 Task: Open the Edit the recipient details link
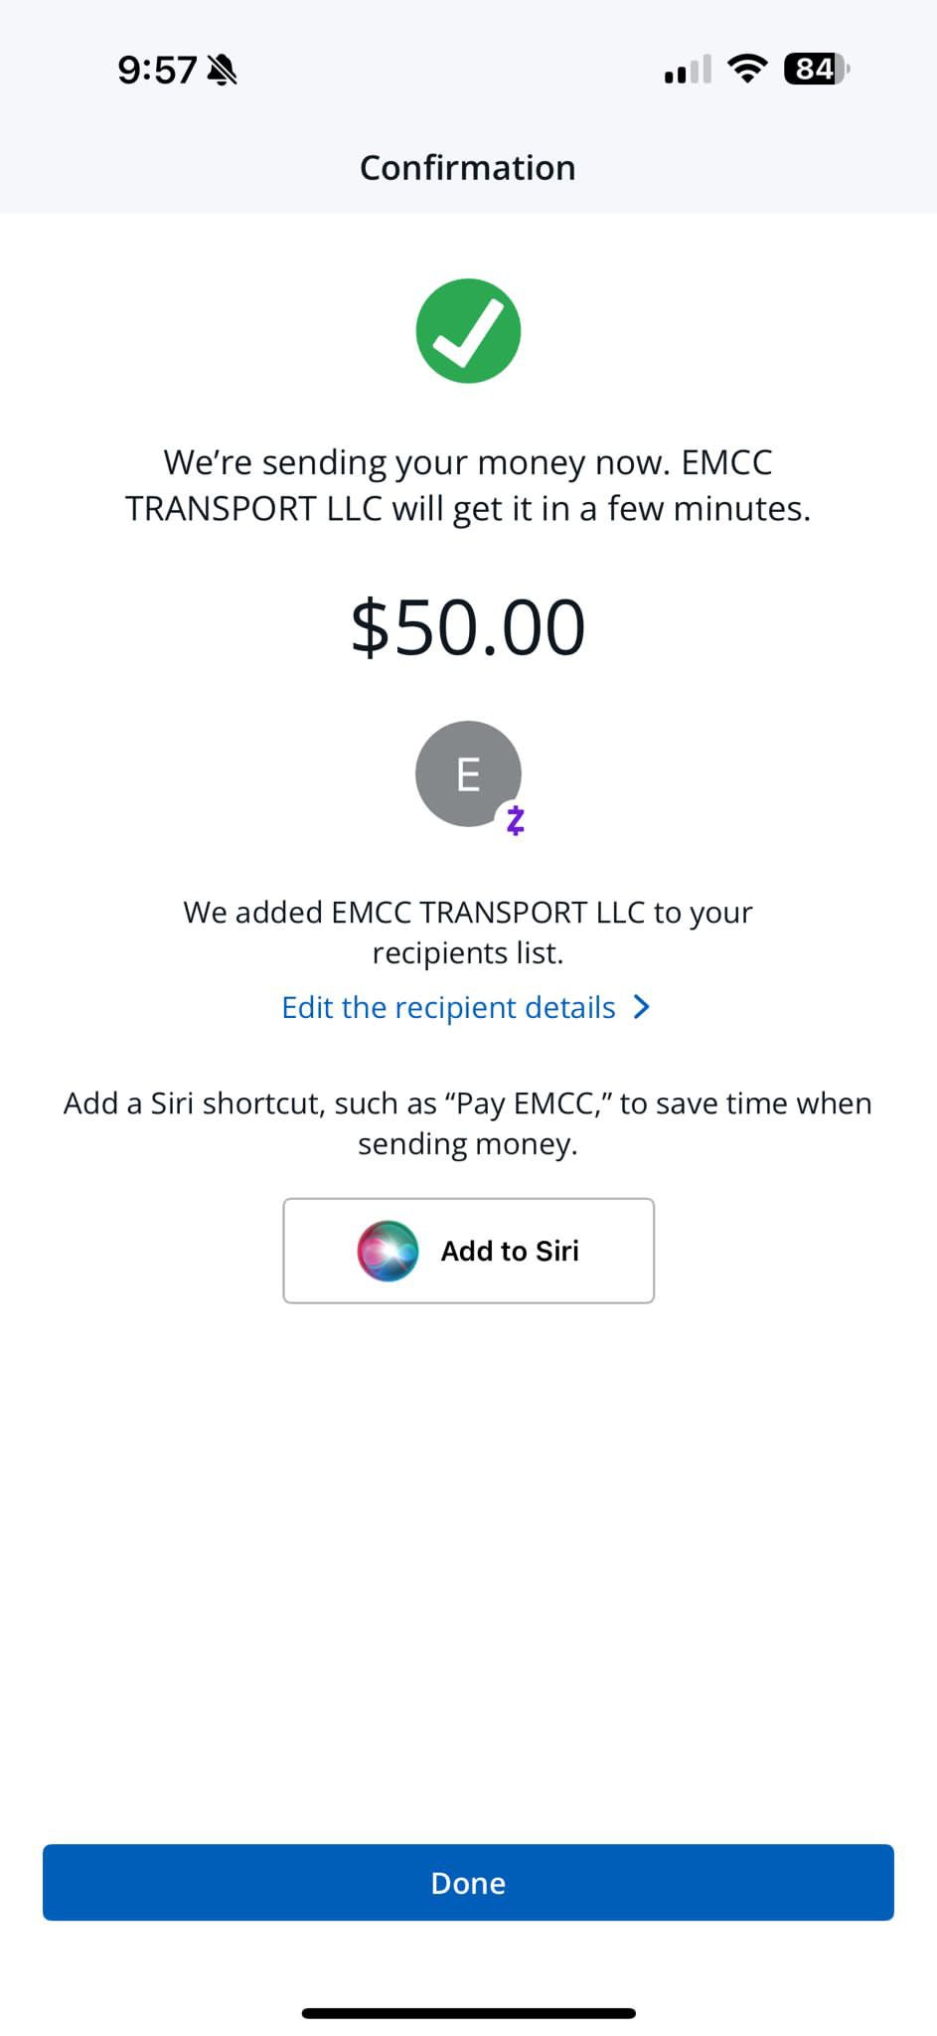click(449, 1007)
